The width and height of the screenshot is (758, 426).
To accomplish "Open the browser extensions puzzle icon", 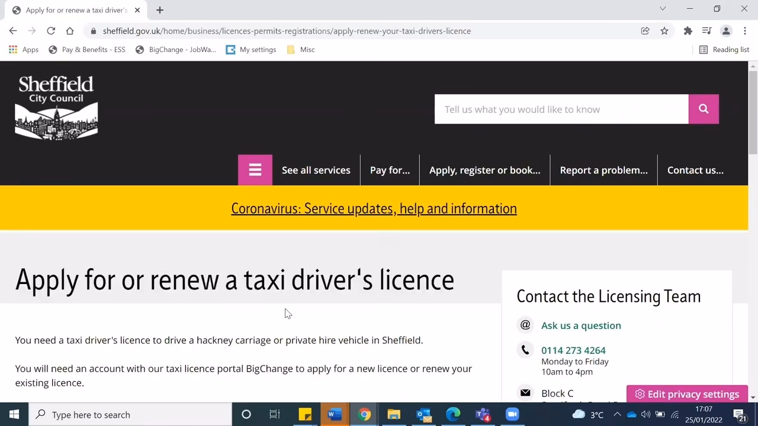I will point(688,31).
